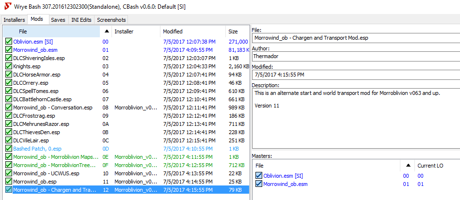Select DLCFrostcrag.esp file name
This screenshot has width=460, height=200.
click(34, 116)
